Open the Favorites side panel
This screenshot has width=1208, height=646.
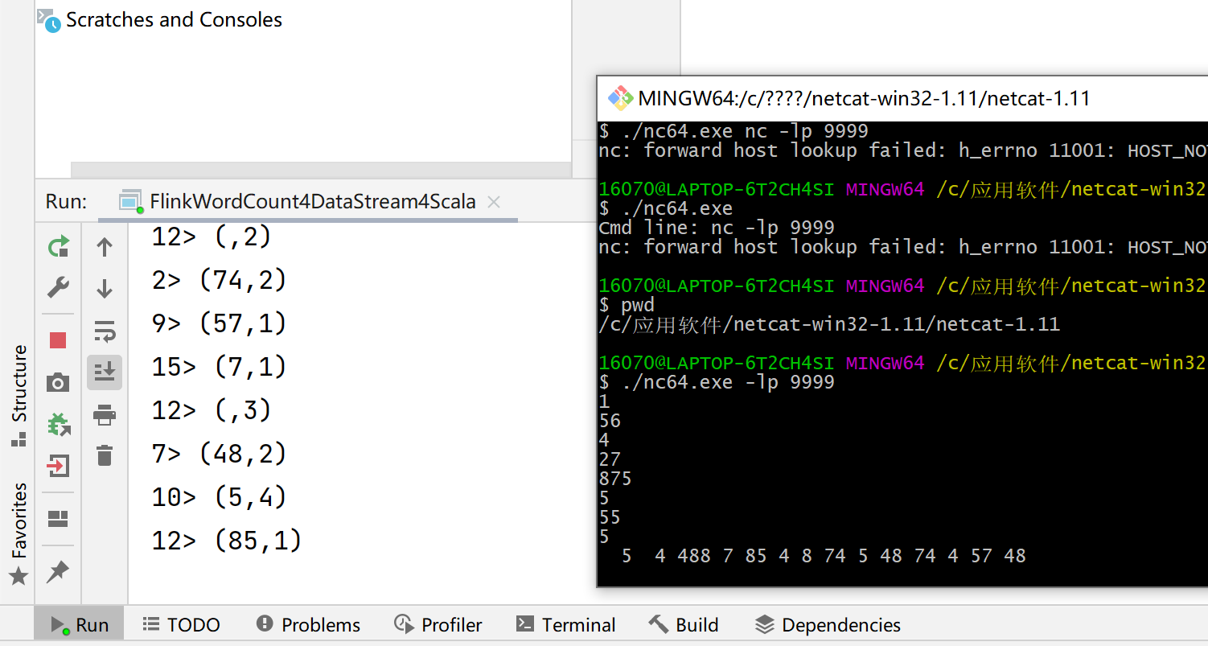click(x=18, y=533)
